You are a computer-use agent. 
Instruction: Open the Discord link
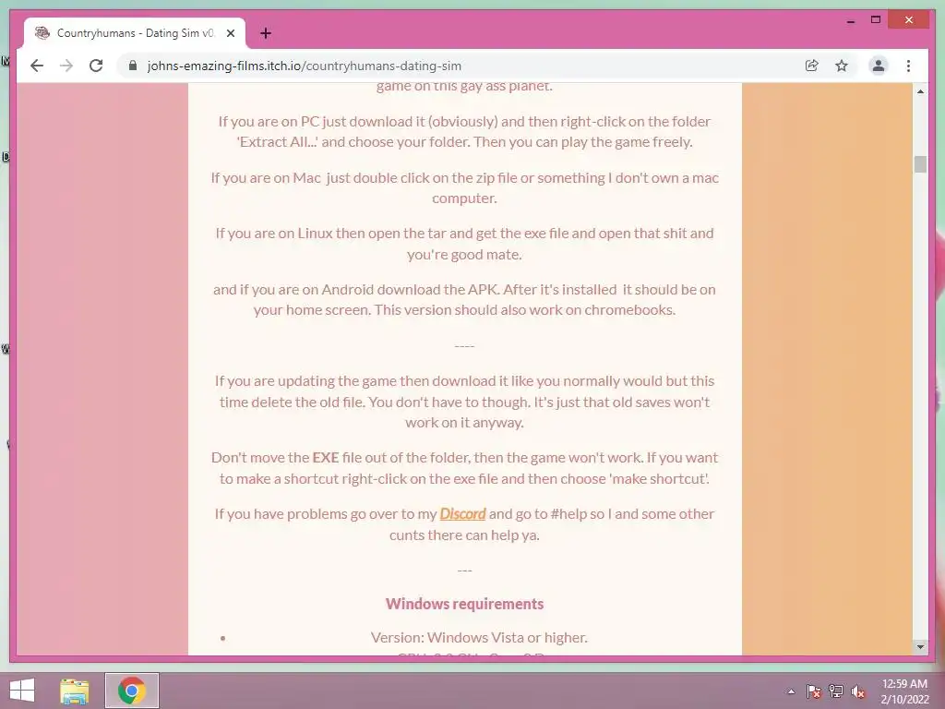(462, 513)
